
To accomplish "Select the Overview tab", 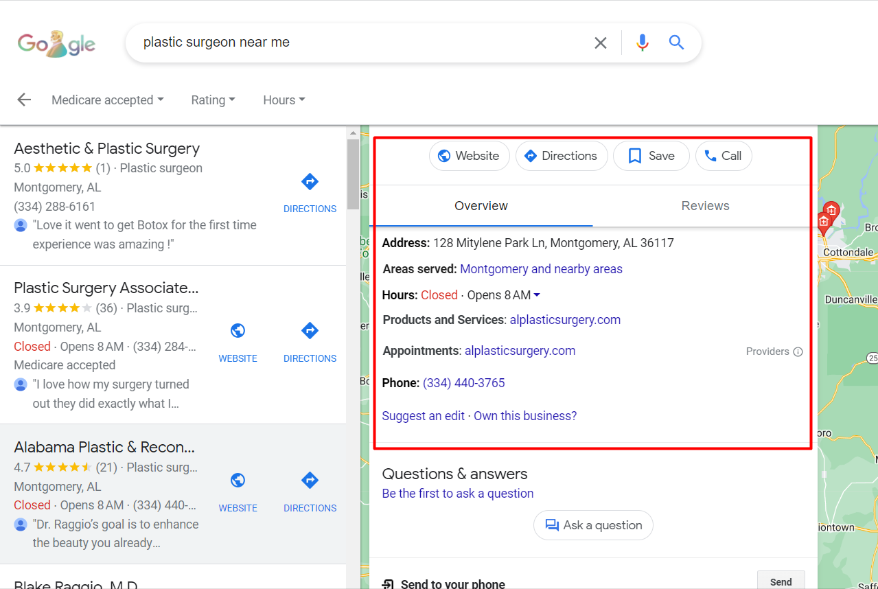I will 481,206.
